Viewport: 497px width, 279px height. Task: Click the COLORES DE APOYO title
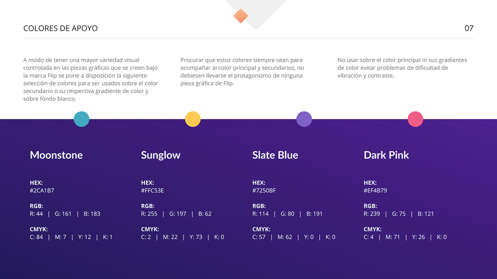[60, 29]
